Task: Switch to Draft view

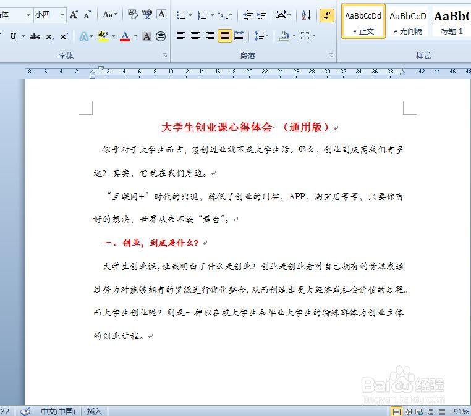Action: [441, 412]
